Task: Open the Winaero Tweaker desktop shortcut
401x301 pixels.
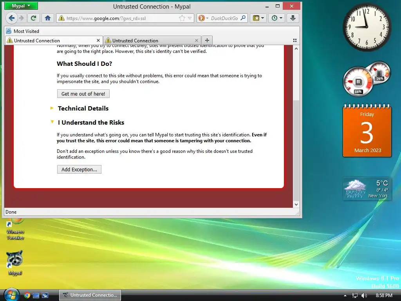Action: click(15, 229)
